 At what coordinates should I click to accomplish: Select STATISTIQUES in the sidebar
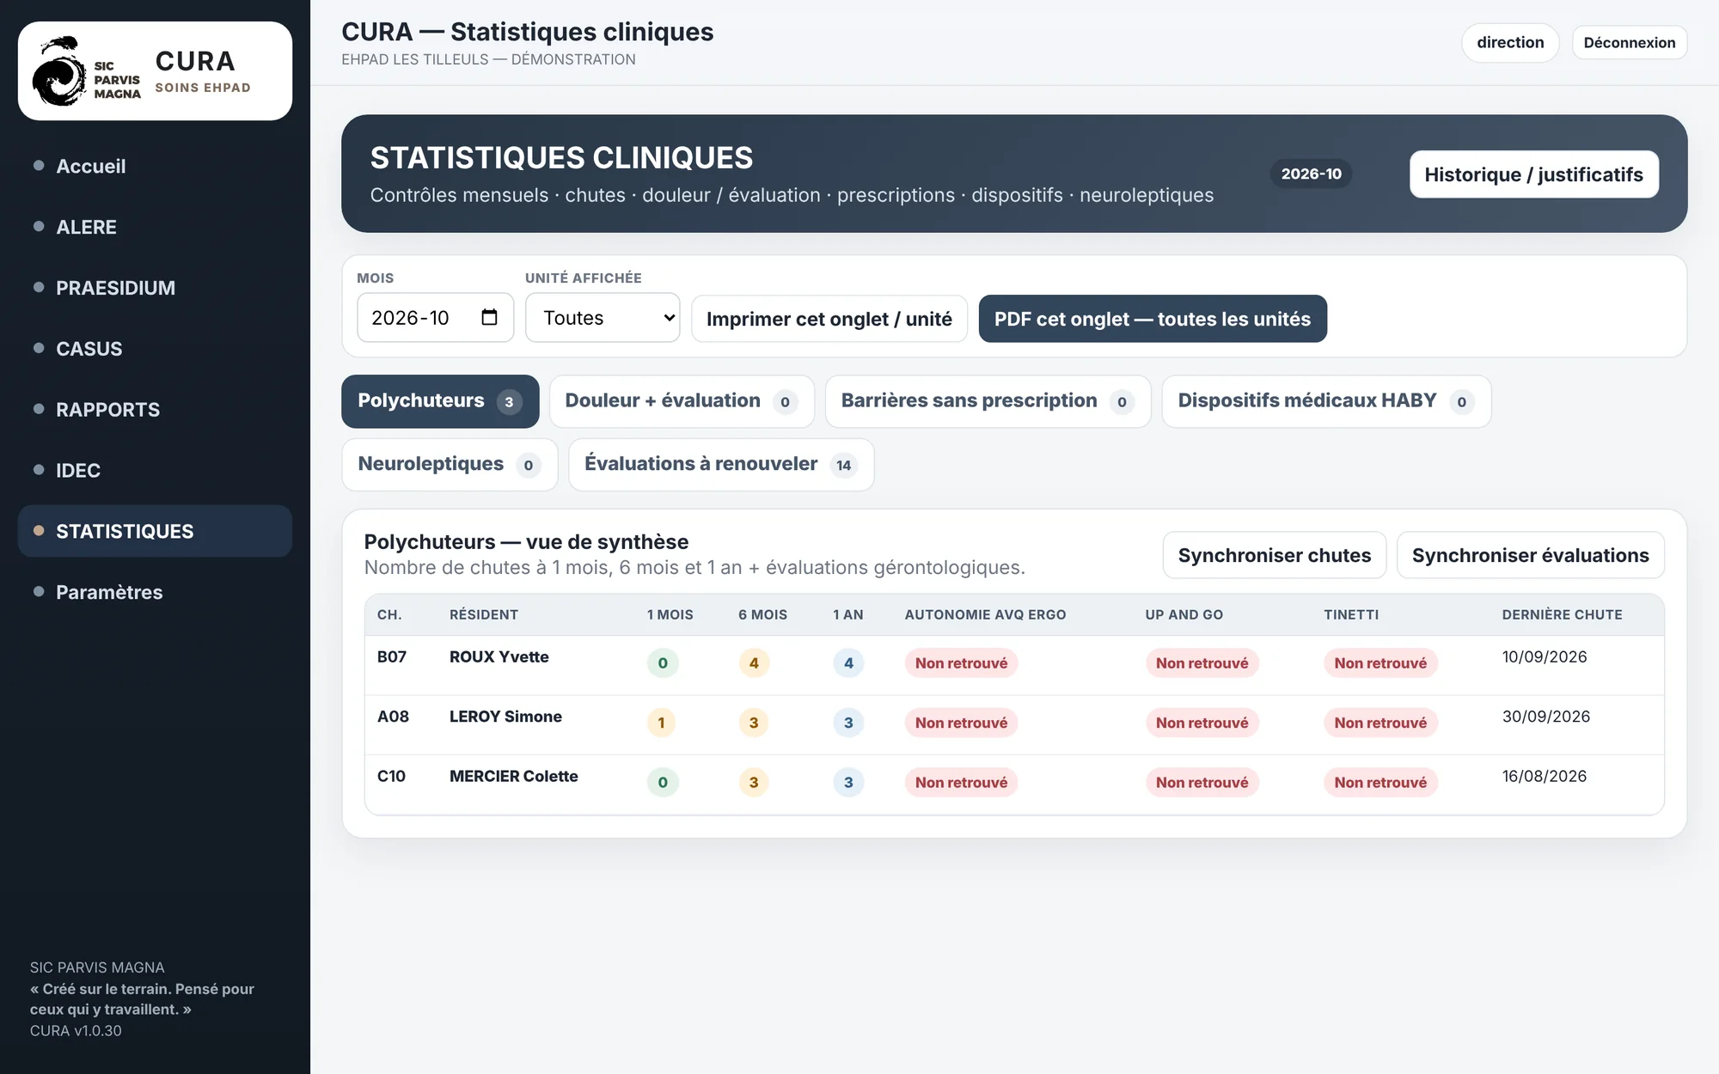pyautogui.click(x=155, y=531)
